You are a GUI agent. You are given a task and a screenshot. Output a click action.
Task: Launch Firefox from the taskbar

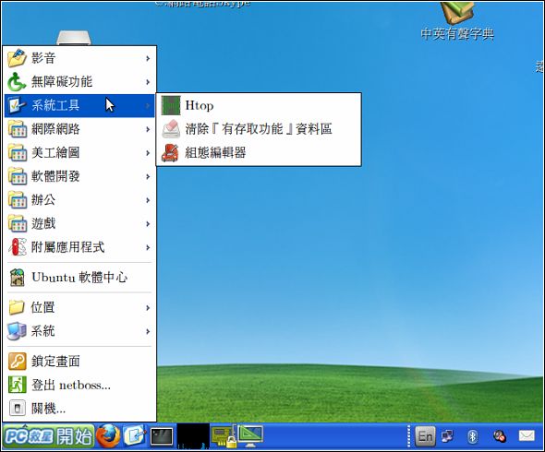(108, 436)
